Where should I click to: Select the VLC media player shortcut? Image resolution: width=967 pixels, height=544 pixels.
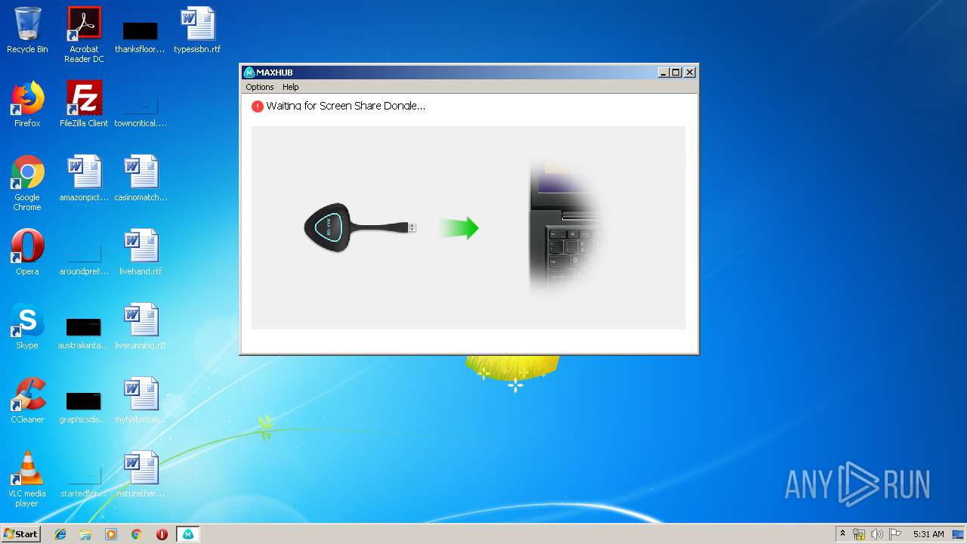[27, 479]
